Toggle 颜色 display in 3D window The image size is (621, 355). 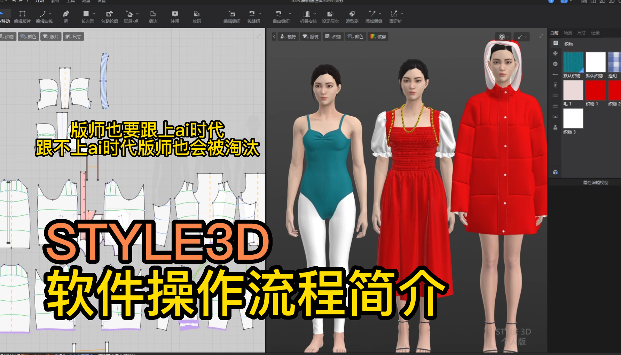pyautogui.click(x=355, y=37)
